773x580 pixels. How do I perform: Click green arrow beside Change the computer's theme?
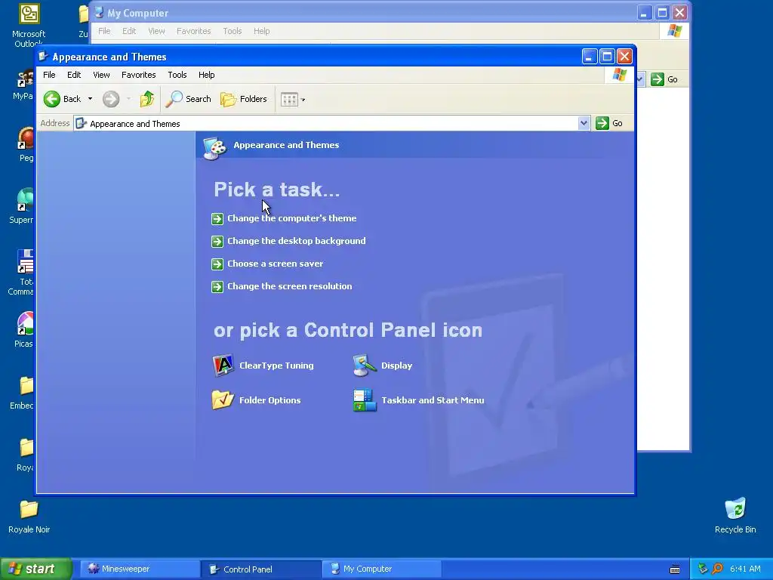(217, 218)
